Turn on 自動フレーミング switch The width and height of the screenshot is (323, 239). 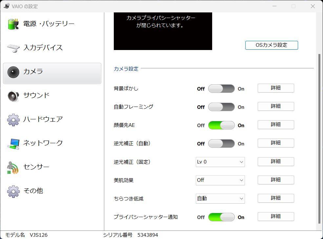(221, 107)
